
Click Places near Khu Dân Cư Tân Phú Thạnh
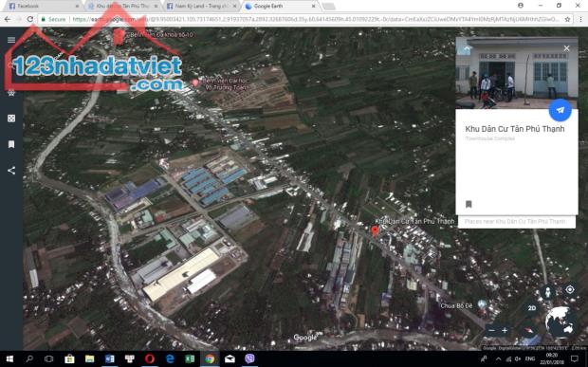(x=515, y=222)
